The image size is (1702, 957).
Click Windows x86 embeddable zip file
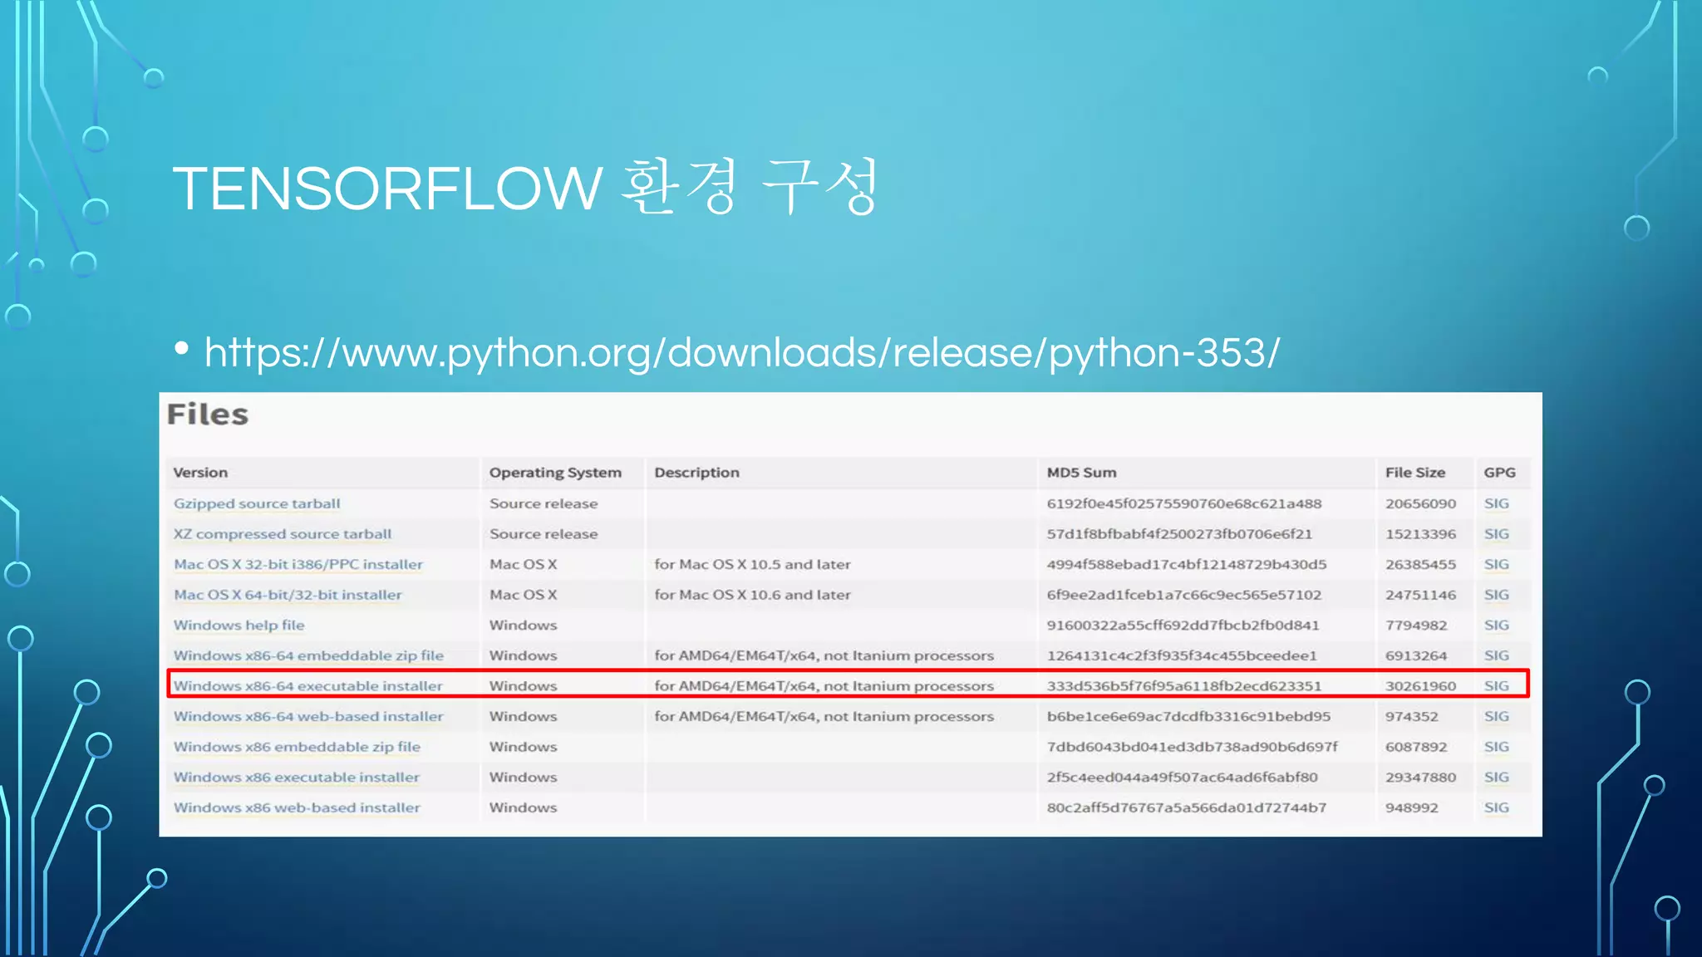[x=297, y=747]
